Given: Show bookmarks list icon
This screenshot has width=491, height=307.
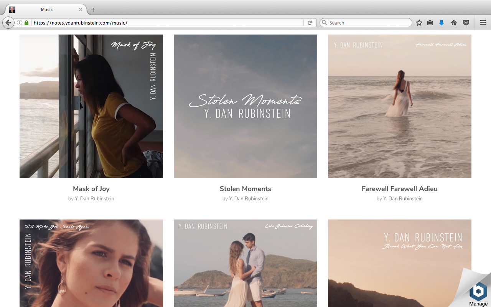Looking at the screenshot, I should pyautogui.click(x=430, y=23).
